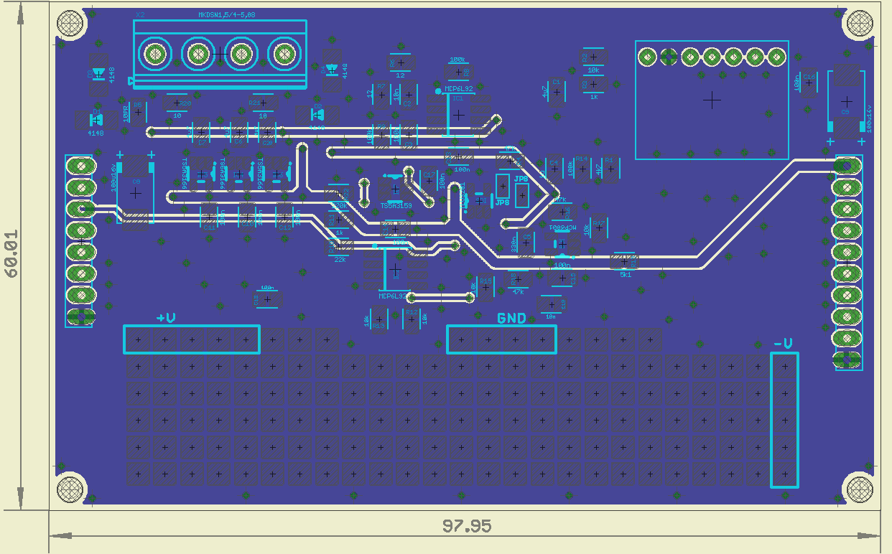Select the left JP8 jumper pad
Viewport: 892px width, 554px height.
tap(503, 187)
